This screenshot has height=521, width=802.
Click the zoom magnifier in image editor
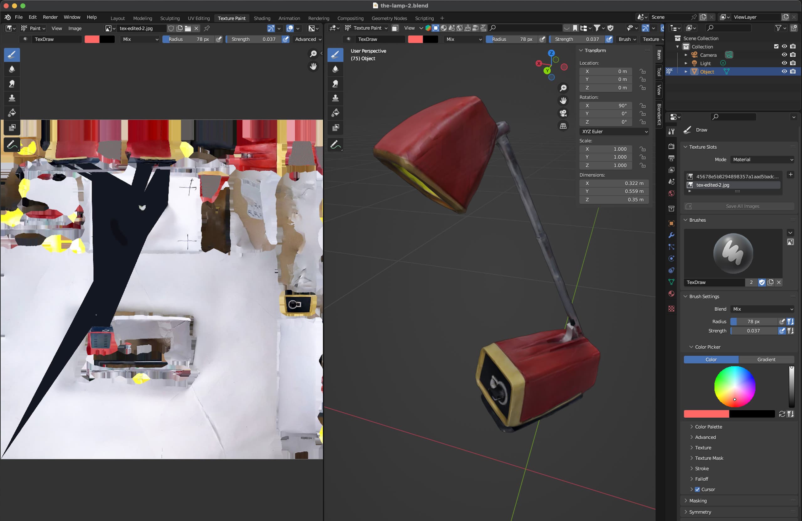(x=313, y=54)
